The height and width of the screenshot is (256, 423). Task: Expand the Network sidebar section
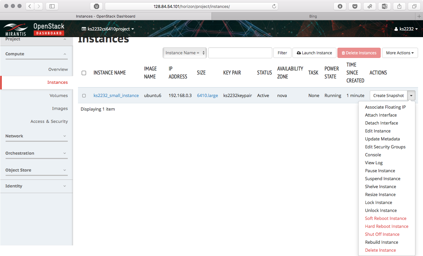point(36,136)
